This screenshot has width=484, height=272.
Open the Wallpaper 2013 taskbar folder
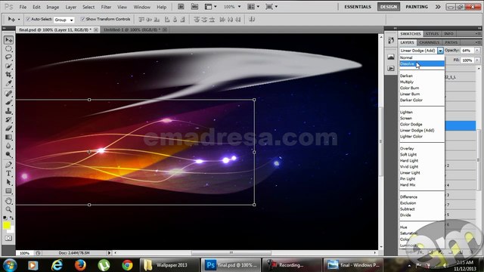(170, 265)
